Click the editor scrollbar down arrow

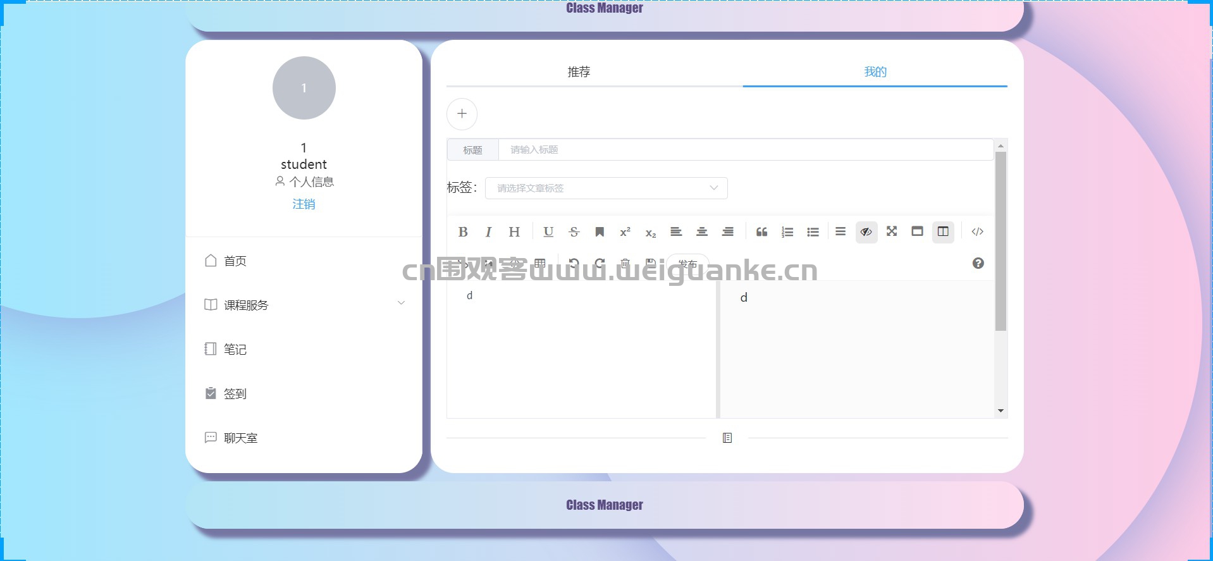pos(1001,410)
